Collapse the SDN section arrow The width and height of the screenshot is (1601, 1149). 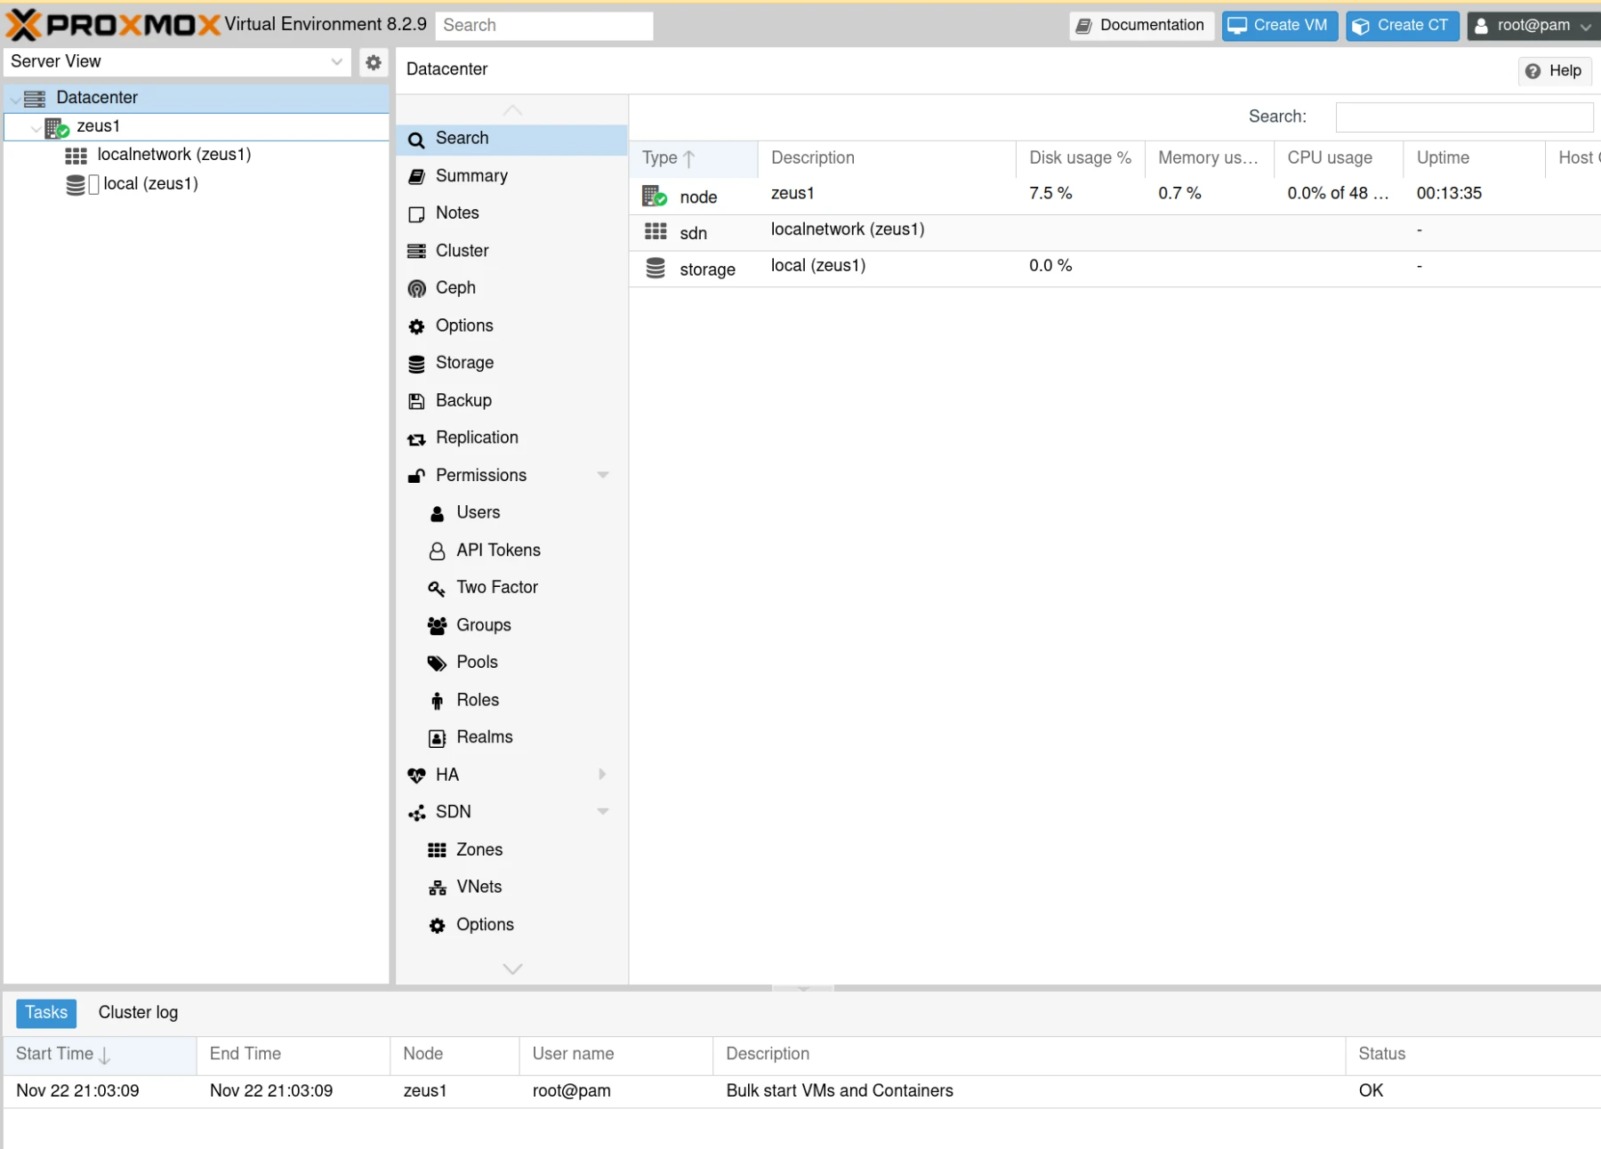(x=603, y=811)
